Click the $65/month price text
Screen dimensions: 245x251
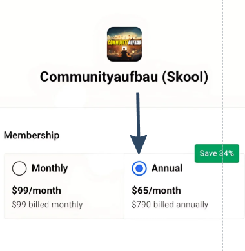click(x=156, y=191)
